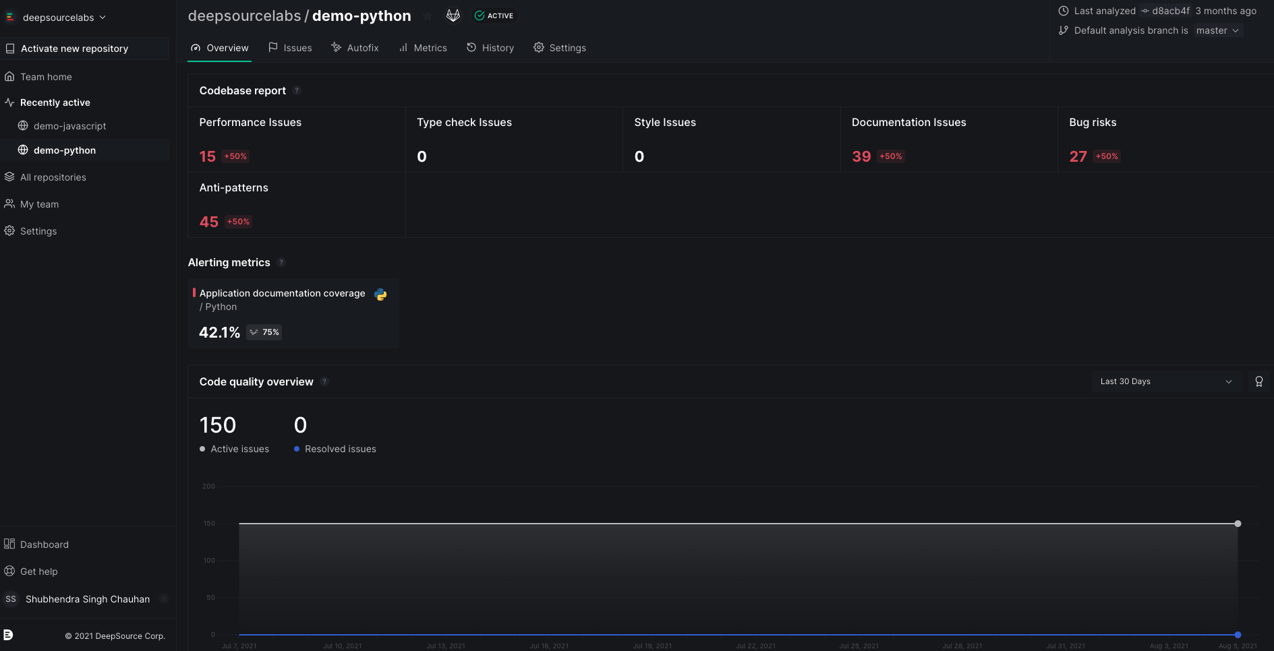Open the Last 30 Days date range selector

click(1166, 381)
